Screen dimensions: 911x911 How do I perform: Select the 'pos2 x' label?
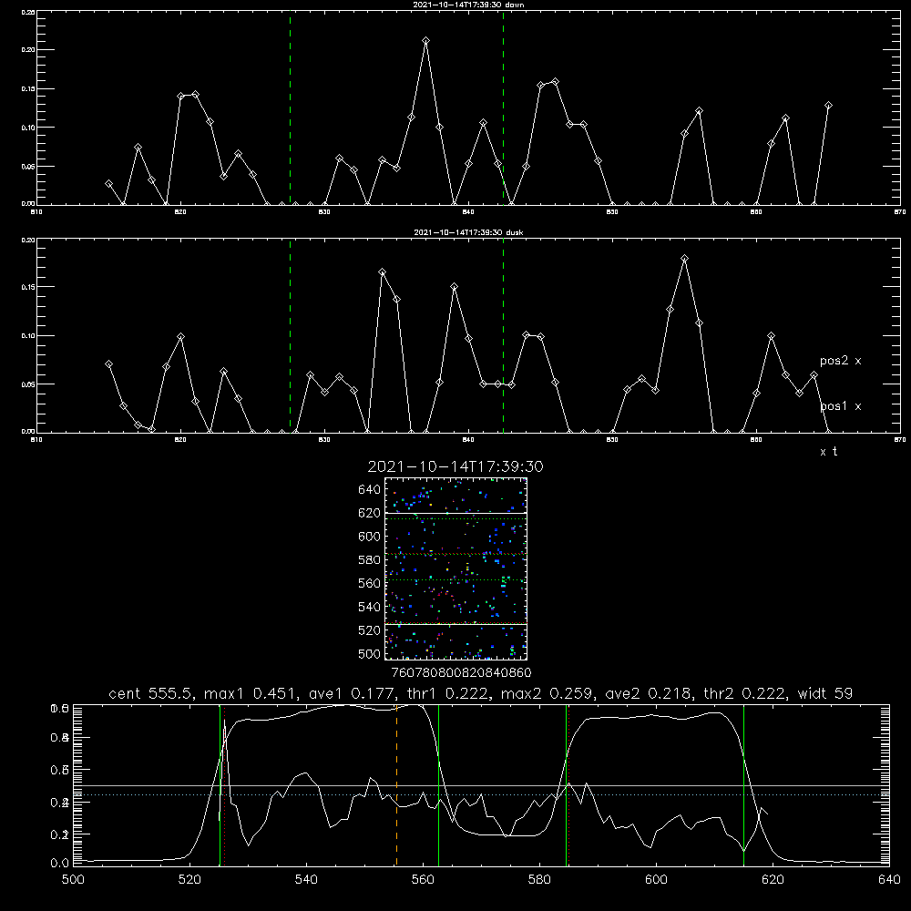click(840, 361)
